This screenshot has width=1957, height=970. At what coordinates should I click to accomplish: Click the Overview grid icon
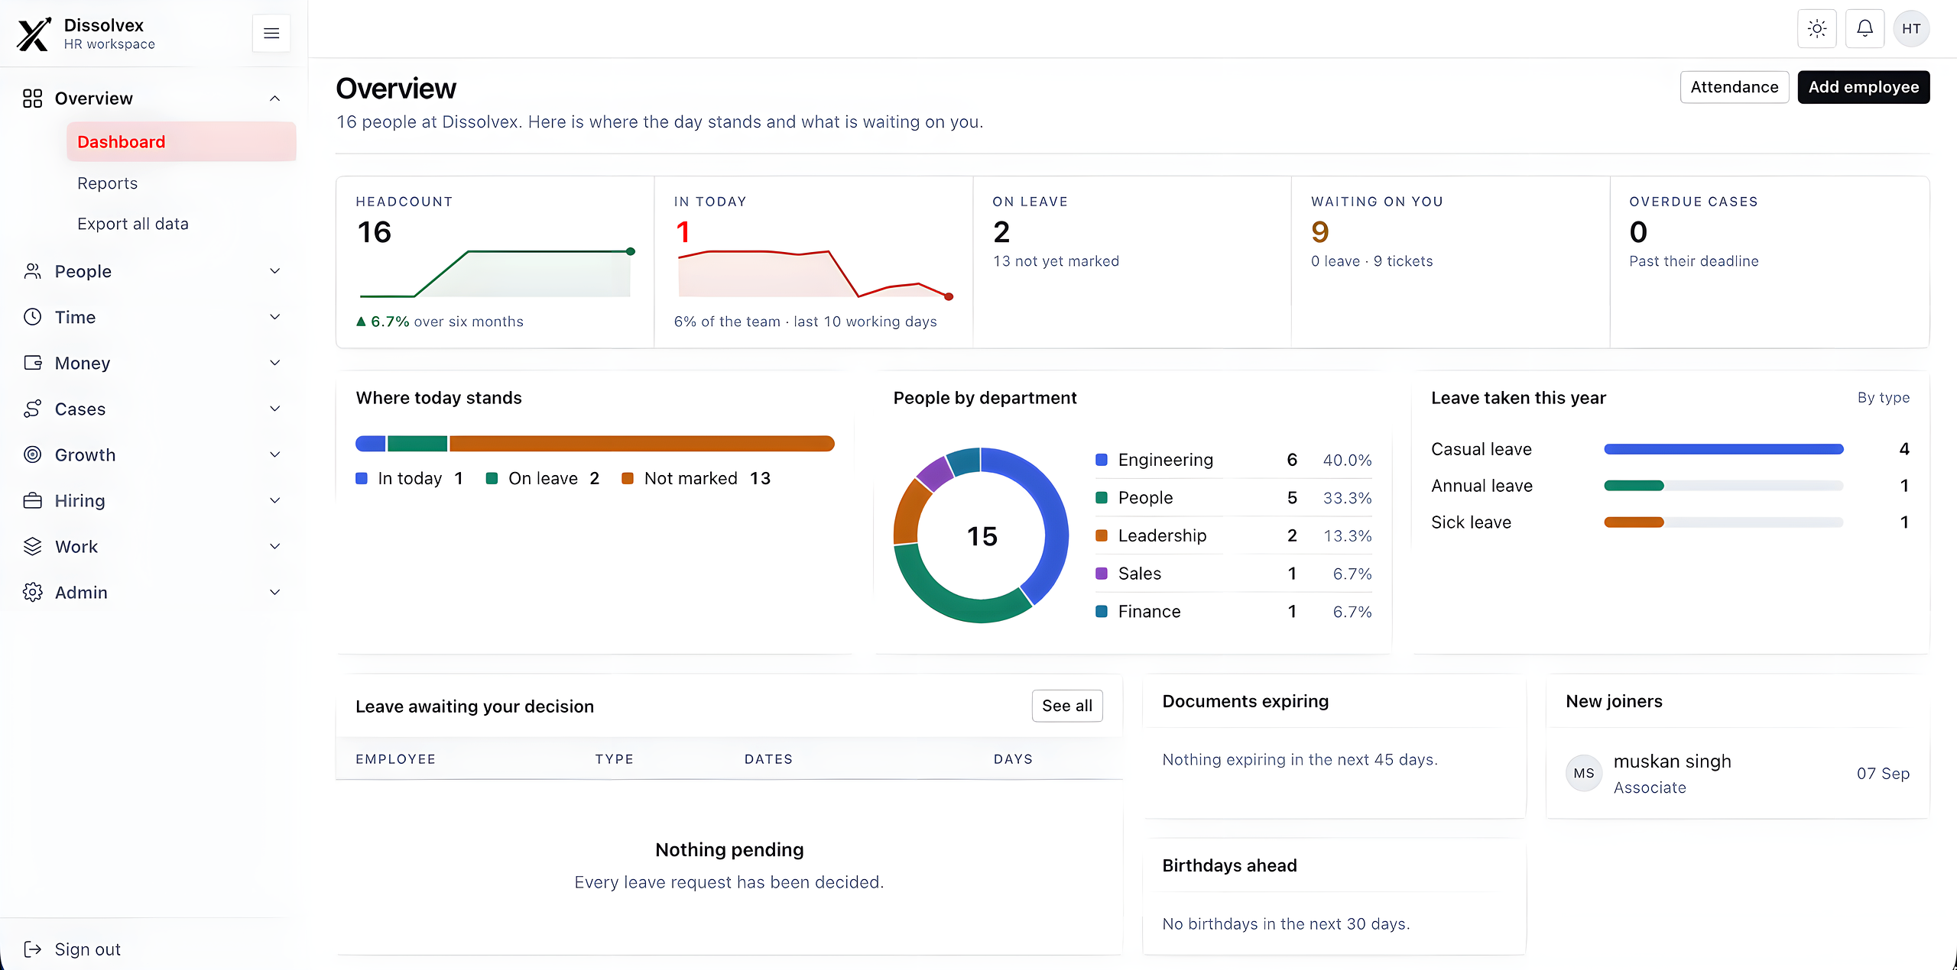coord(32,99)
